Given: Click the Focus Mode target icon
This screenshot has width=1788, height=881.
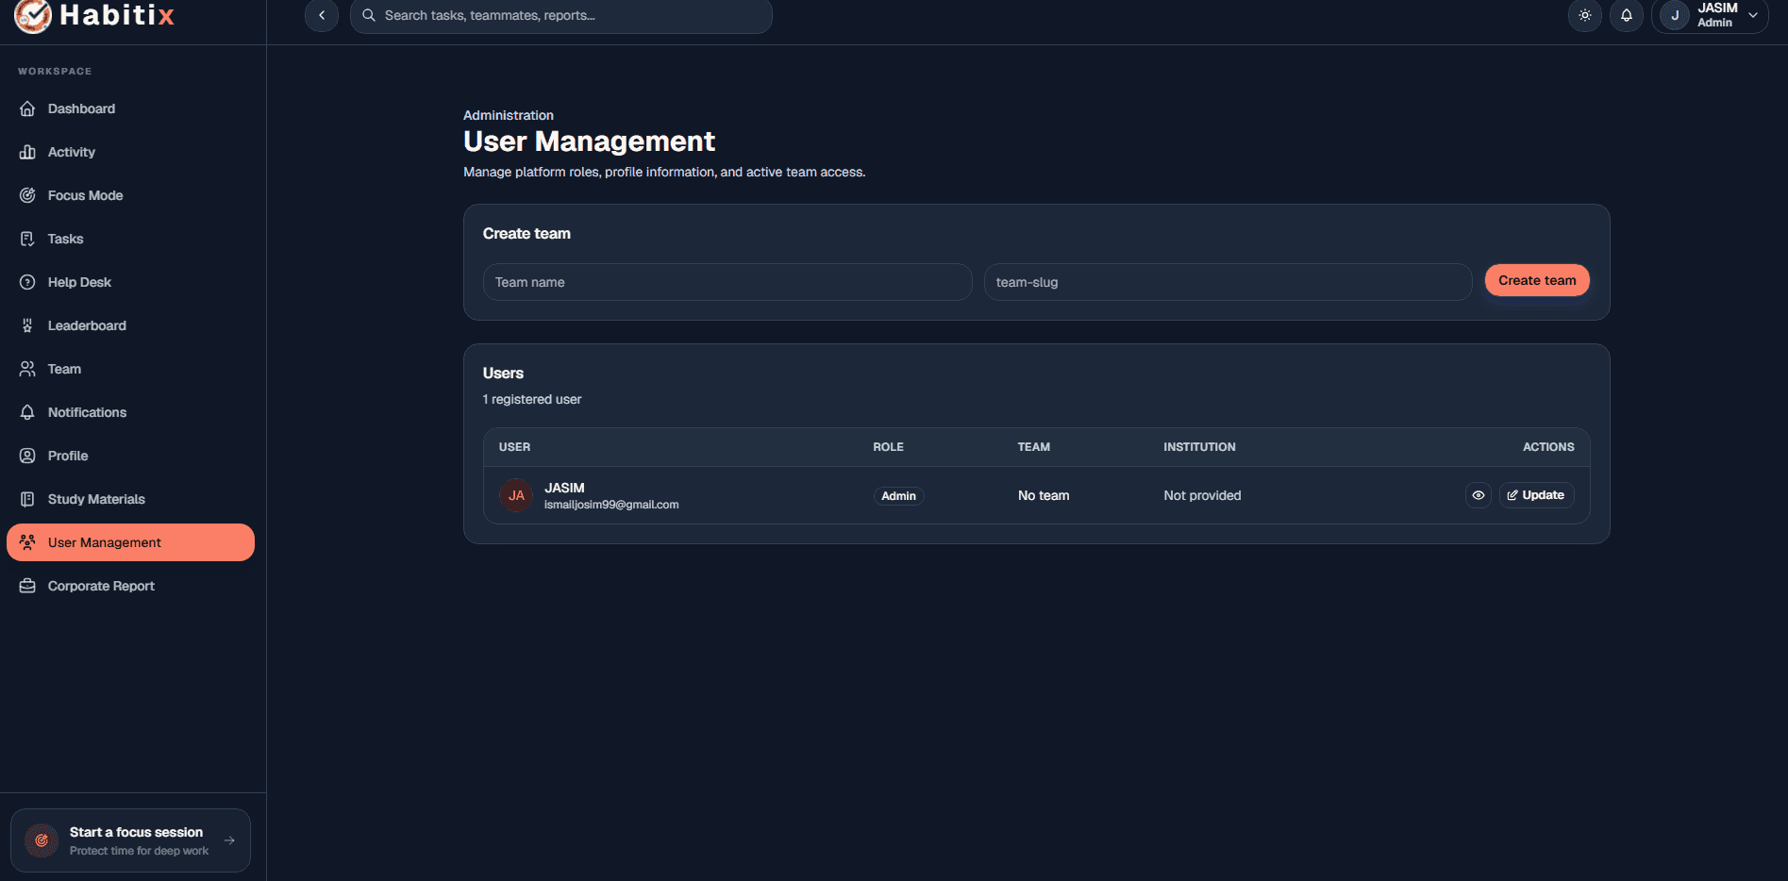Looking at the screenshot, I should [27, 195].
